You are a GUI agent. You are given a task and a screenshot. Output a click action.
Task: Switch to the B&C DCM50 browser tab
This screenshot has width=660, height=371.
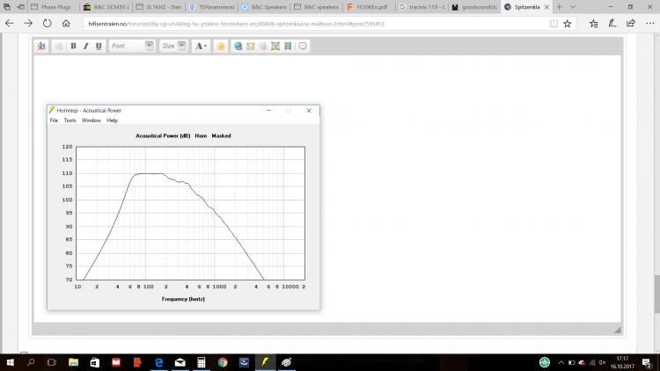106,7
